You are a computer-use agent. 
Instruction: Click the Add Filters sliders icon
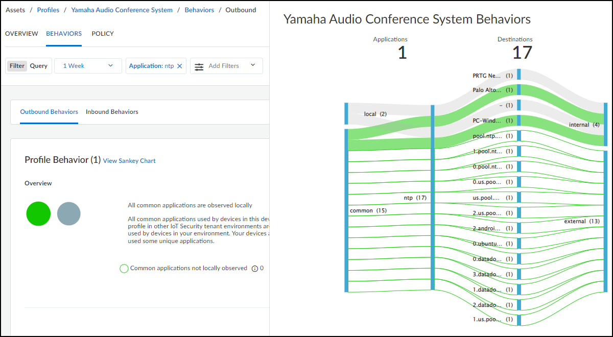click(x=199, y=66)
